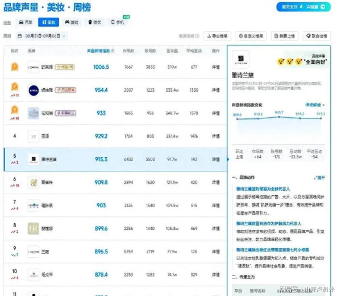The height and width of the screenshot is (296, 341).
Task: Click the L'Oréal brand logo
Action: click(x=34, y=67)
